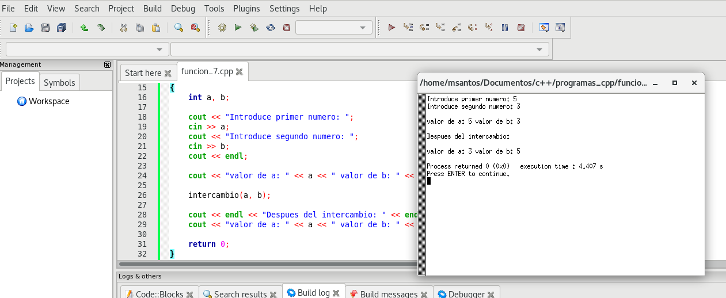Open the Build menu
Viewport: 726px width, 298px height.
[152, 9]
